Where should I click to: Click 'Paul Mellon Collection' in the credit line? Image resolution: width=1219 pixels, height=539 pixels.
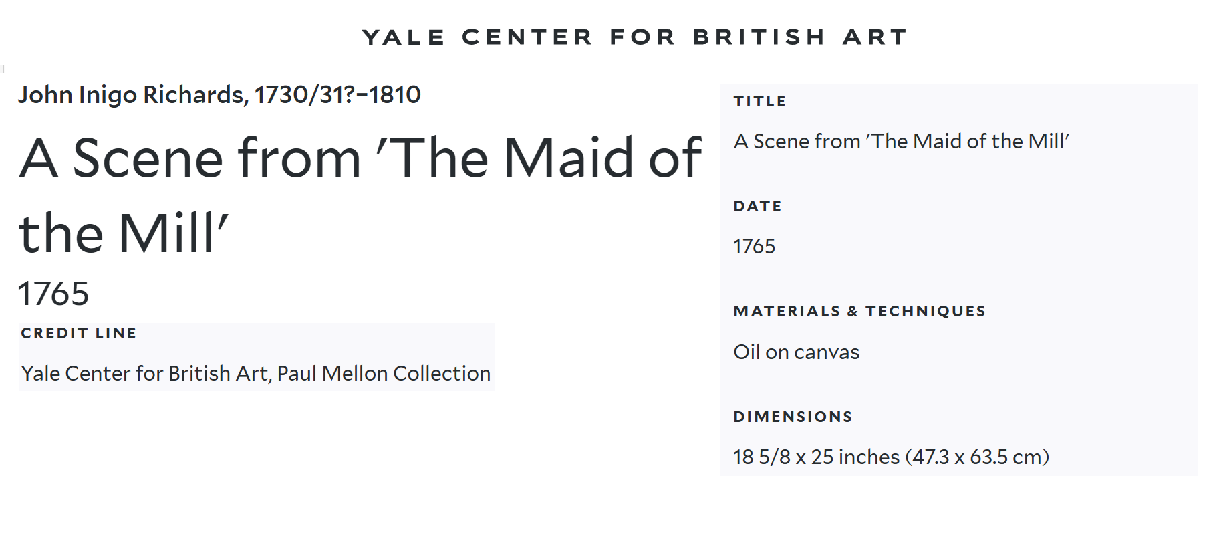tap(384, 373)
